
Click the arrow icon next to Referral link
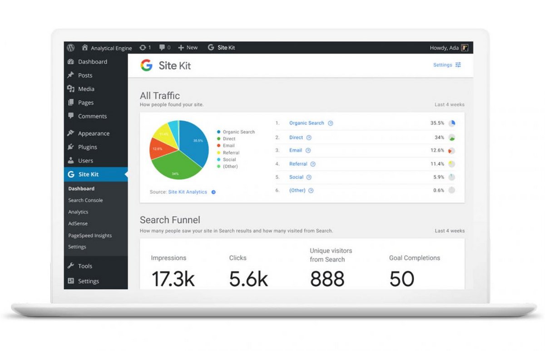313,164
